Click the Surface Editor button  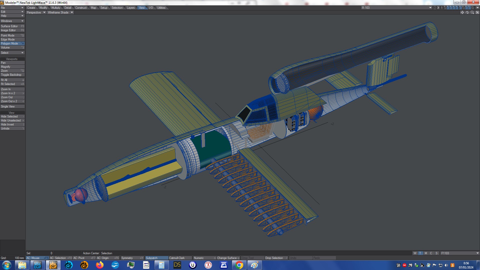(x=12, y=26)
